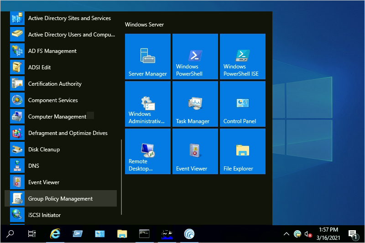Launch DNS from the app list
Image resolution: width=365 pixels, height=243 pixels.
click(x=34, y=166)
